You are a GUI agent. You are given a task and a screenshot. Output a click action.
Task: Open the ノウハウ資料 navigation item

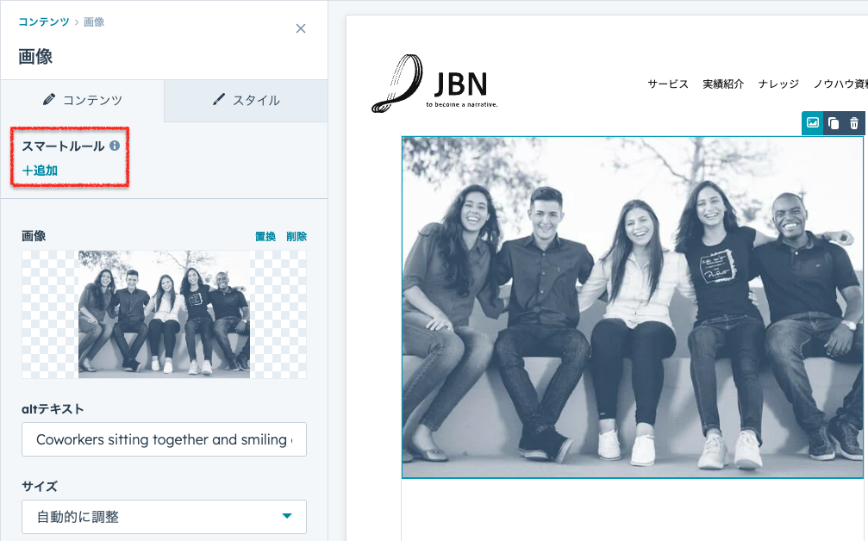[x=840, y=84]
